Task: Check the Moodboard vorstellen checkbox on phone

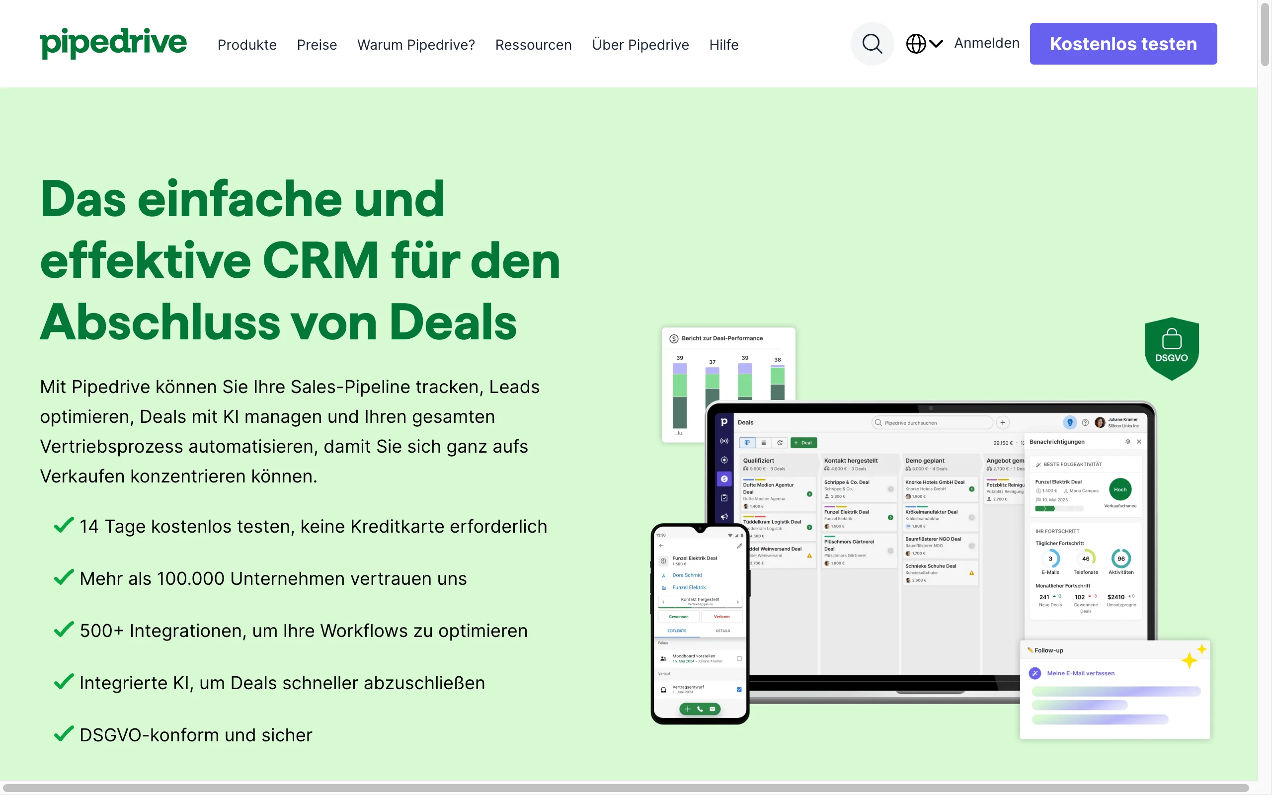Action: tap(739, 659)
